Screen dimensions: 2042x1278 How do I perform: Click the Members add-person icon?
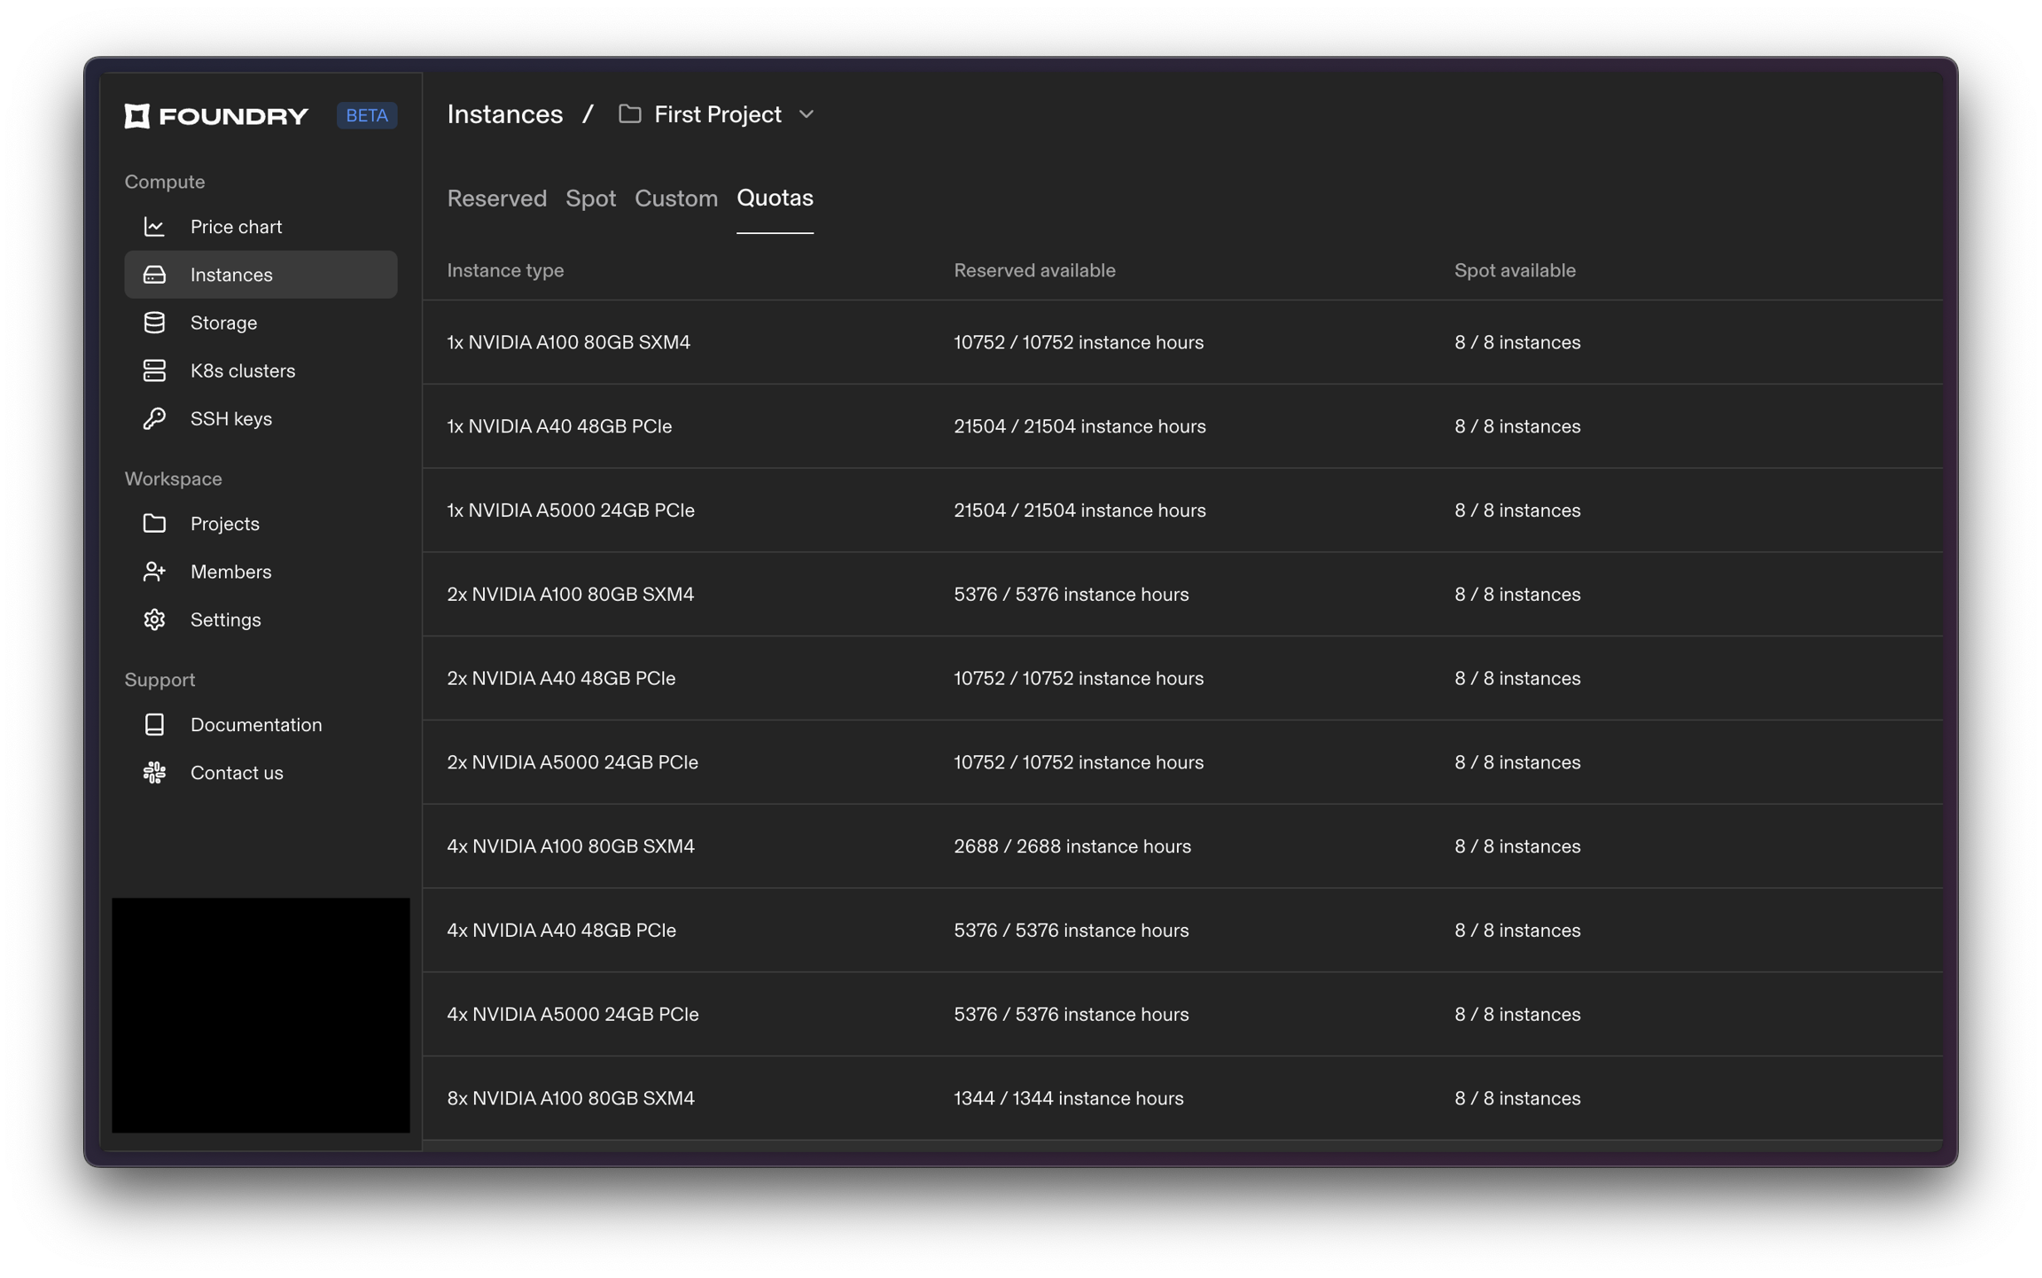[154, 572]
